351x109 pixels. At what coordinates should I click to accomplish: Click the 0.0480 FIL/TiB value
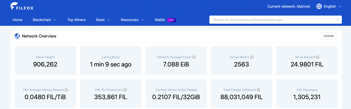(45, 97)
